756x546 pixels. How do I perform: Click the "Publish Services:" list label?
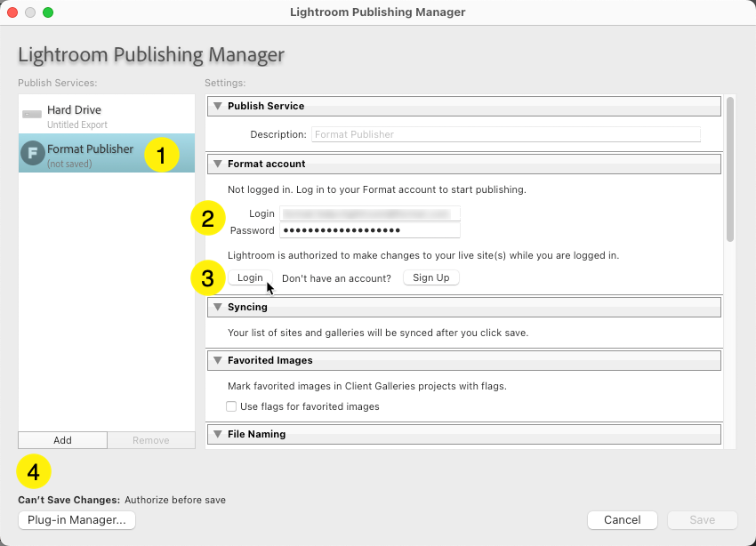(x=58, y=83)
